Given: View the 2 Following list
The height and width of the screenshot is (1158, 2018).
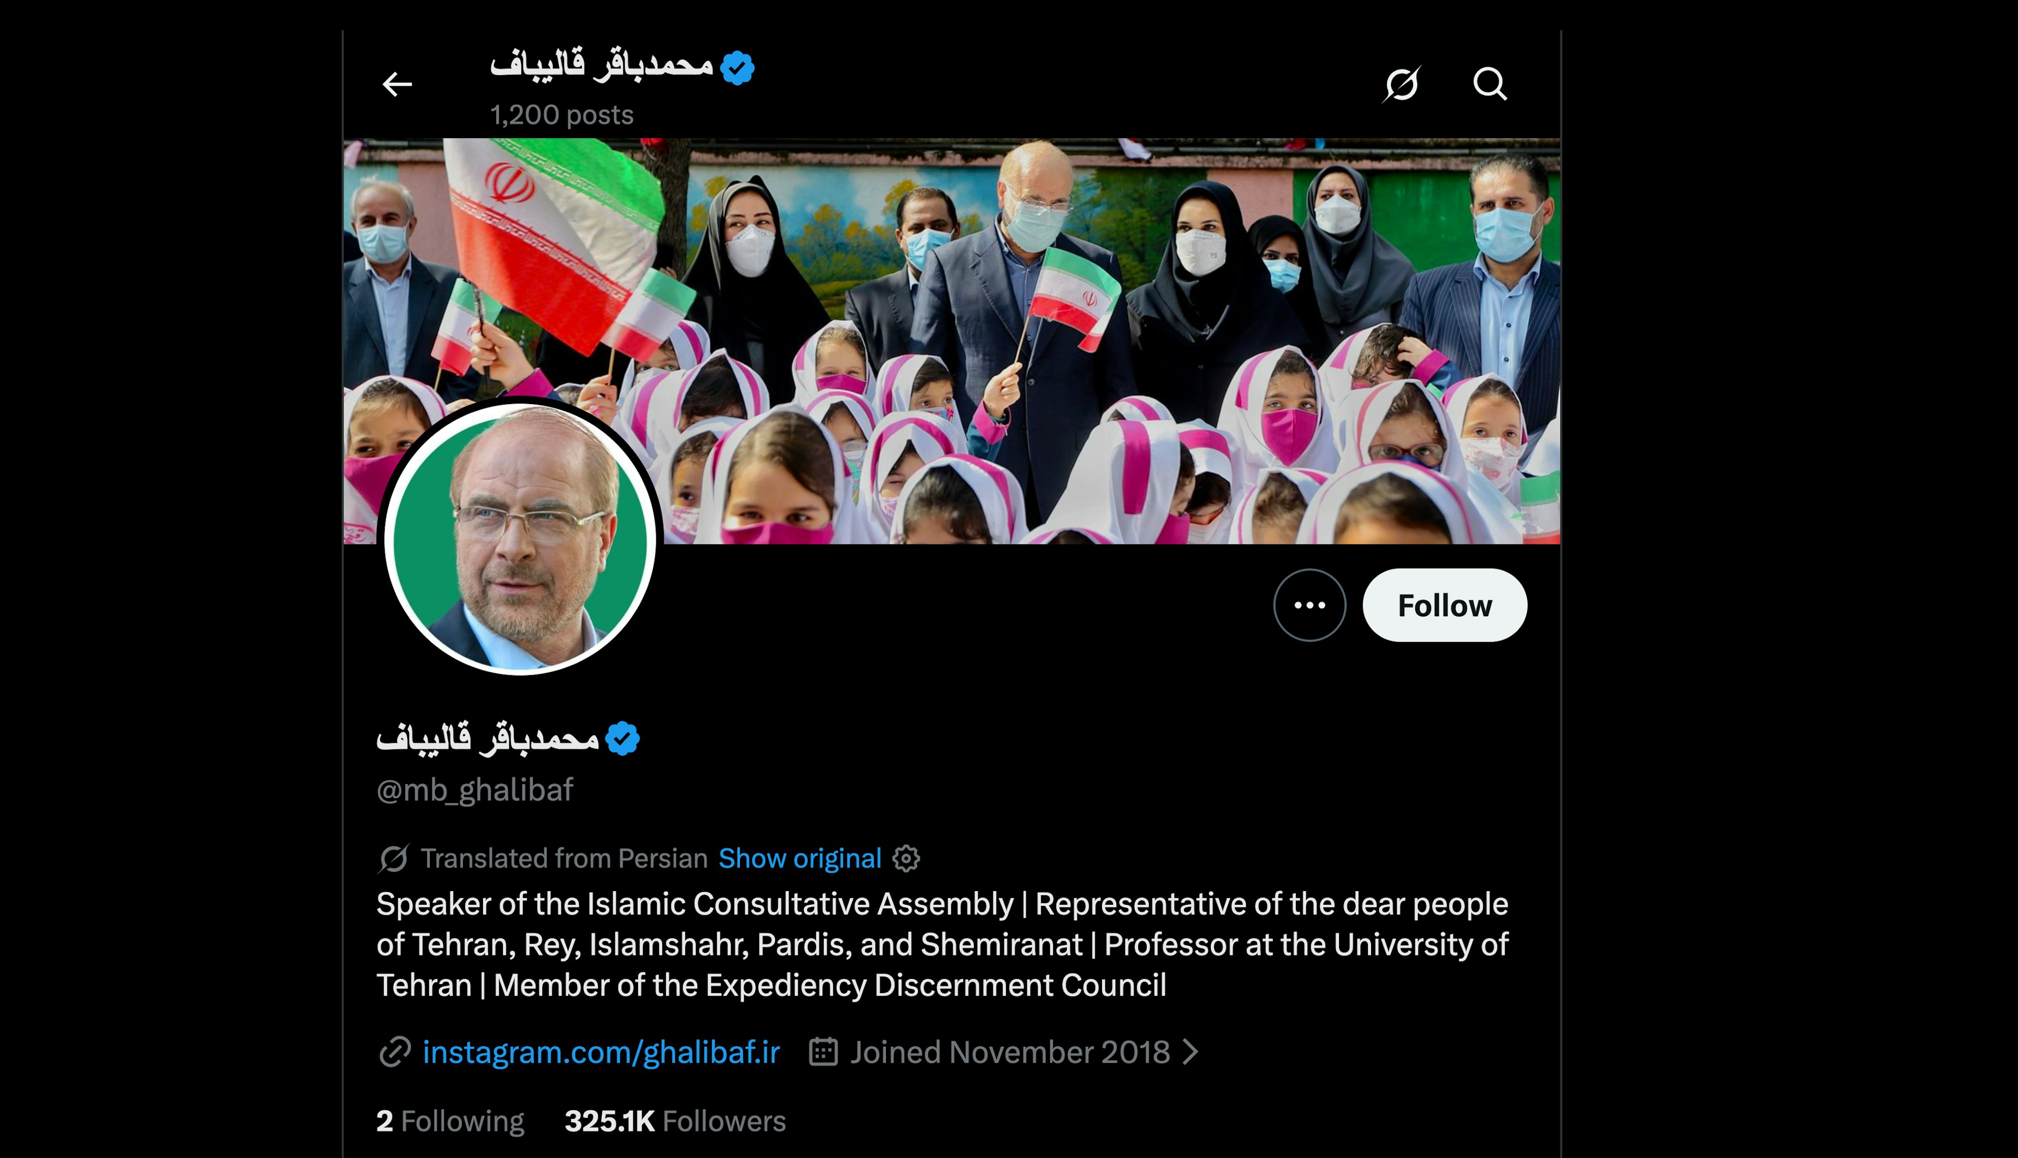Looking at the screenshot, I should (x=450, y=1121).
